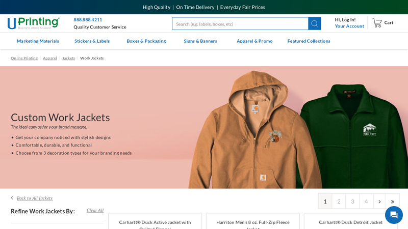Select page 4 in pagination

366,201
